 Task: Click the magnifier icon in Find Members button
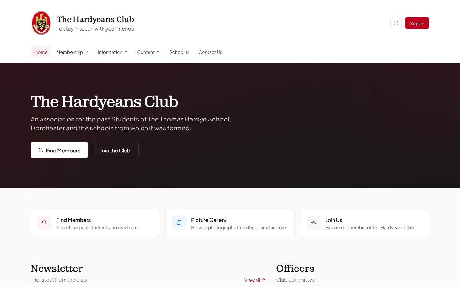click(41, 150)
